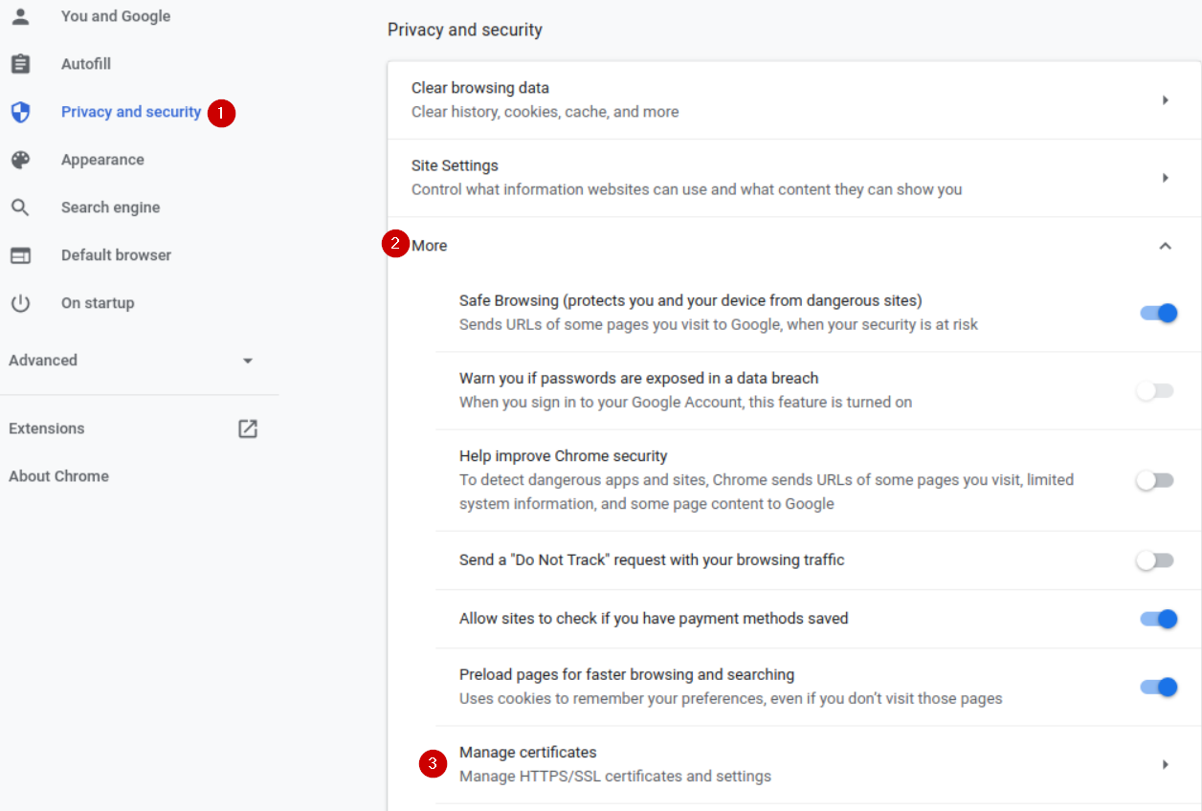The image size is (1202, 811).
Task: Click the Search engine magnifier icon
Action: click(20, 208)
